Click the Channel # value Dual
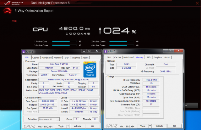The height and width of the screenshot is (130, 201). coord(166,64)
